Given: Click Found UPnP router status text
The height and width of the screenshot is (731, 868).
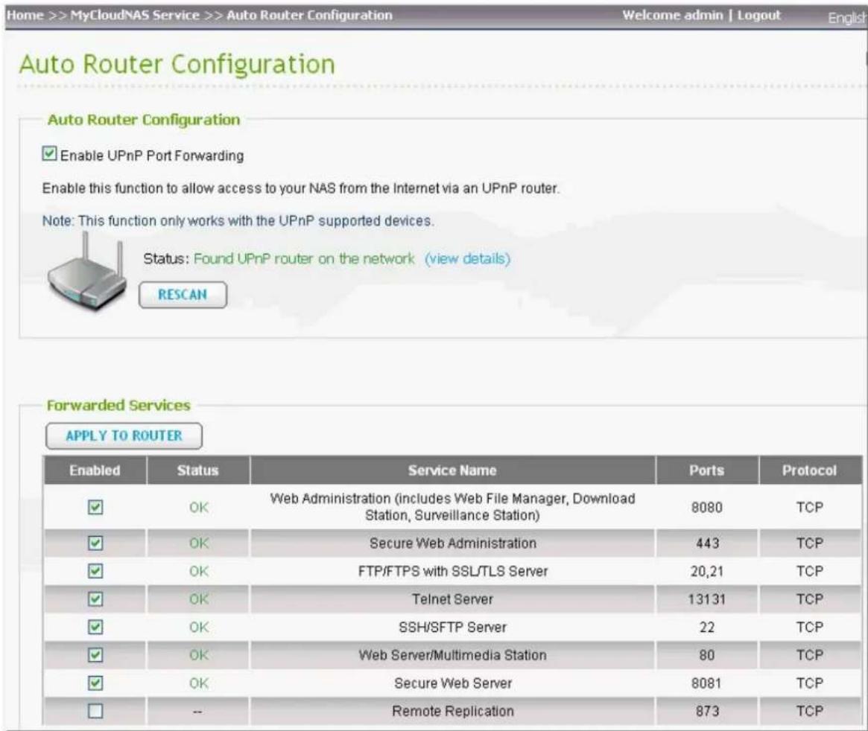Looking at the screenshot, I should [x=304, y=259].
